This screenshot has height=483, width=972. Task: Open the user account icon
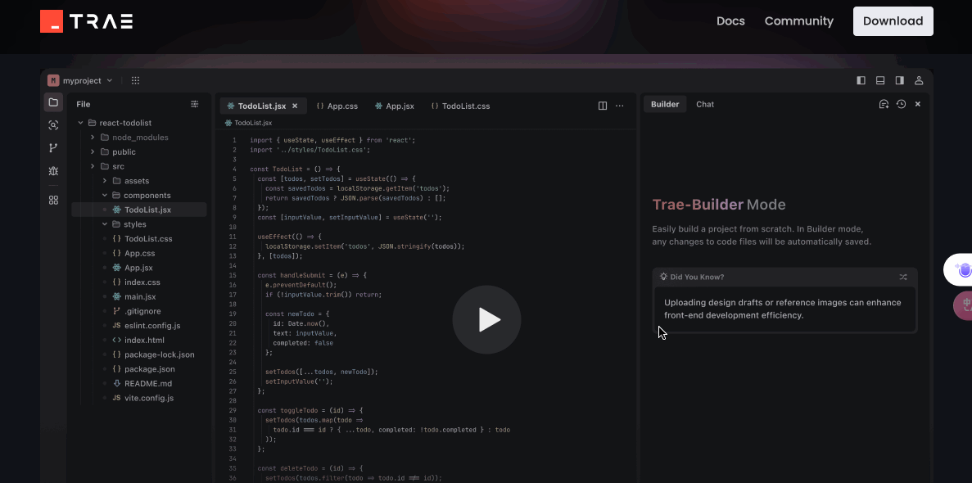point(920,80)
